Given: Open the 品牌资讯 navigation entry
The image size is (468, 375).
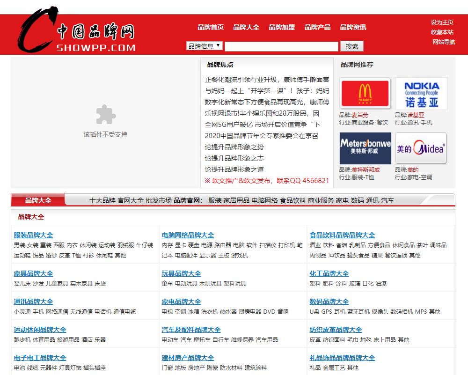Looking at the screenshot, I should (x=352, y=27).
